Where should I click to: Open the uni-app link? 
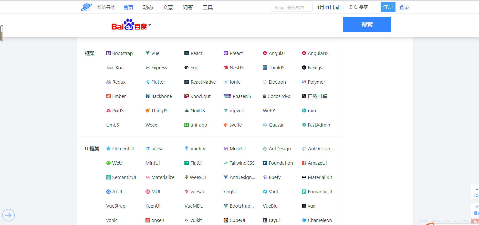[196, 125]
